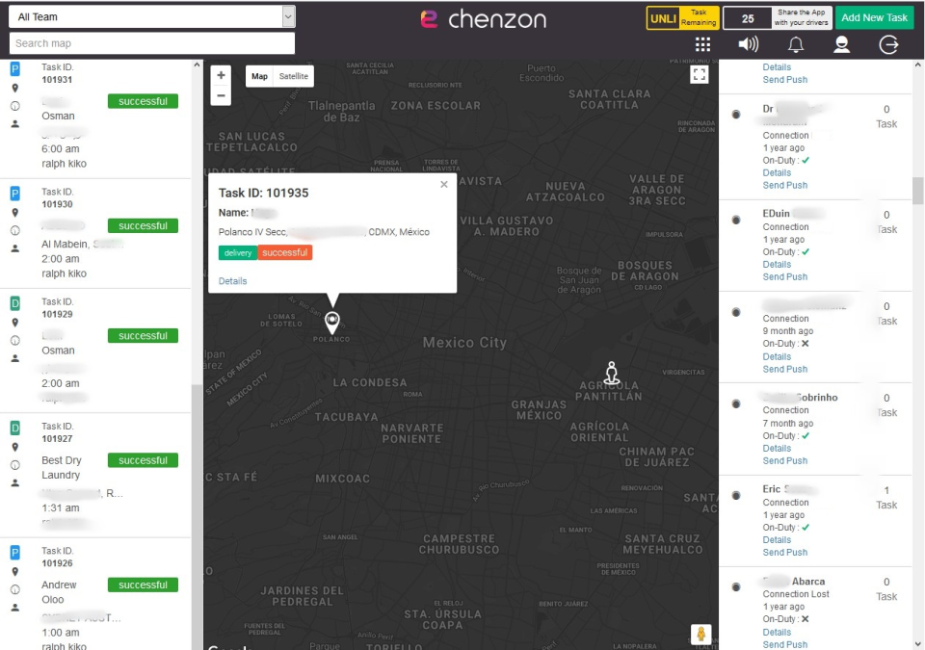Click the driver panel scrollbar thumb
925x650 pixels.
pos(918,191)
